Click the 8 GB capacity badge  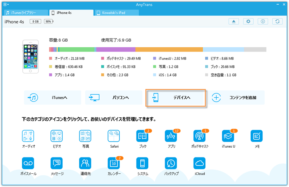(x=35, y=22)
